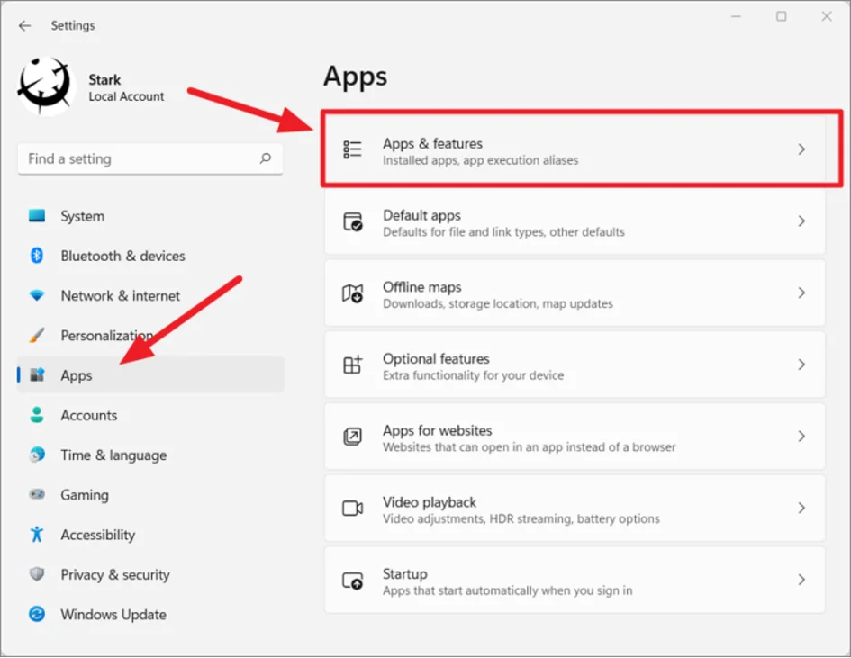Expand the Video playback chevron
The height and width of the screenshot is (658, 851).
[801, 509]
